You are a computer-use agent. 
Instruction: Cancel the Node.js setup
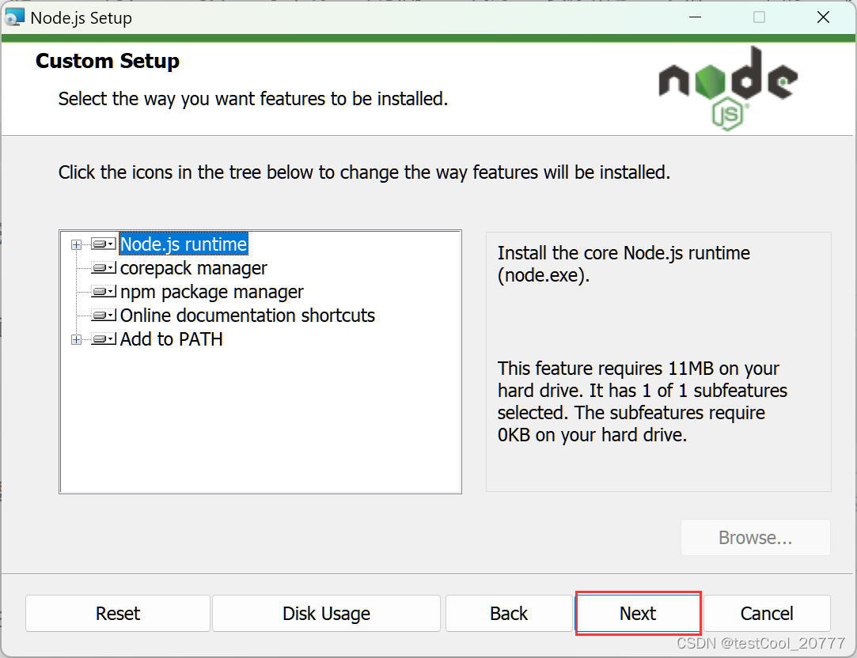pos(767,613)
